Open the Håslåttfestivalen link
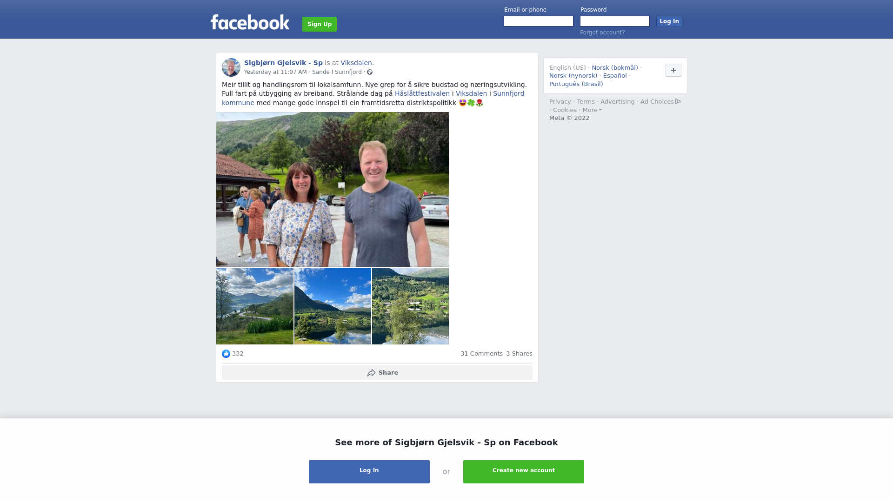 click(x=422, y=93)
